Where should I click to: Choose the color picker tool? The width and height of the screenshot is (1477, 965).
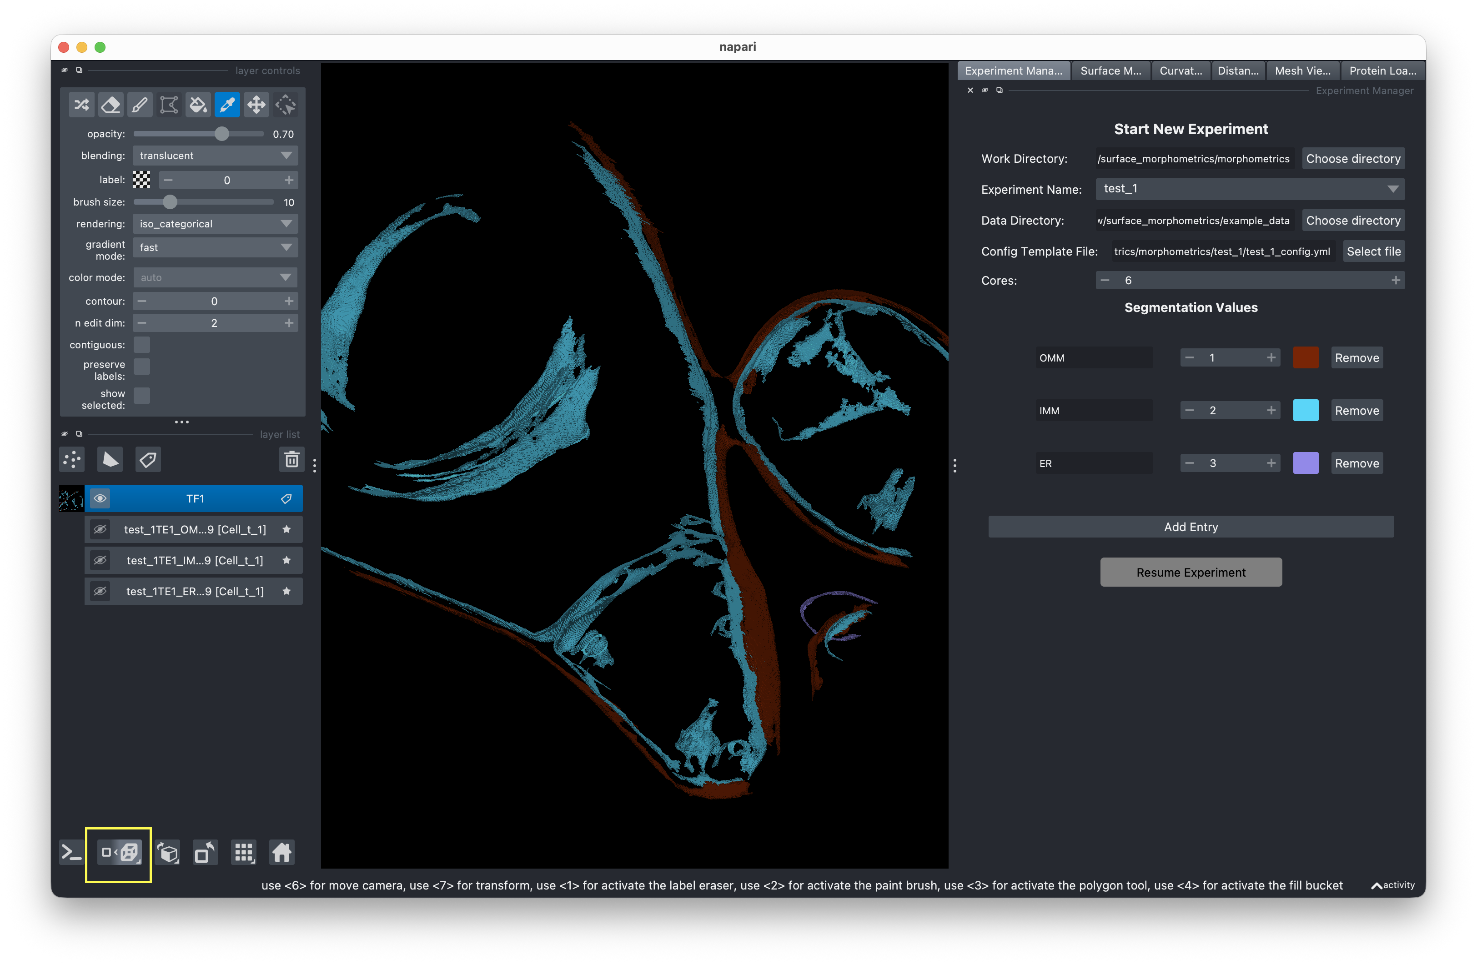point(227,105)
